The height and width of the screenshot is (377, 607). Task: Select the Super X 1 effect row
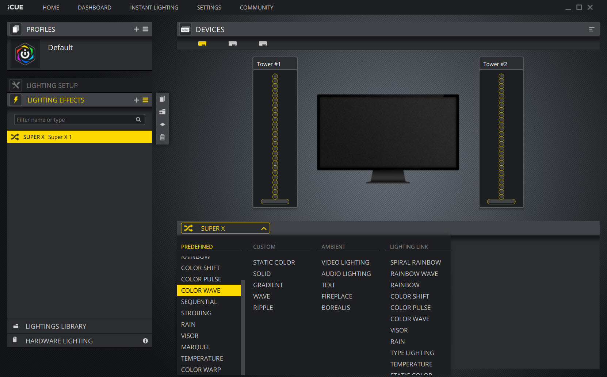80,137
